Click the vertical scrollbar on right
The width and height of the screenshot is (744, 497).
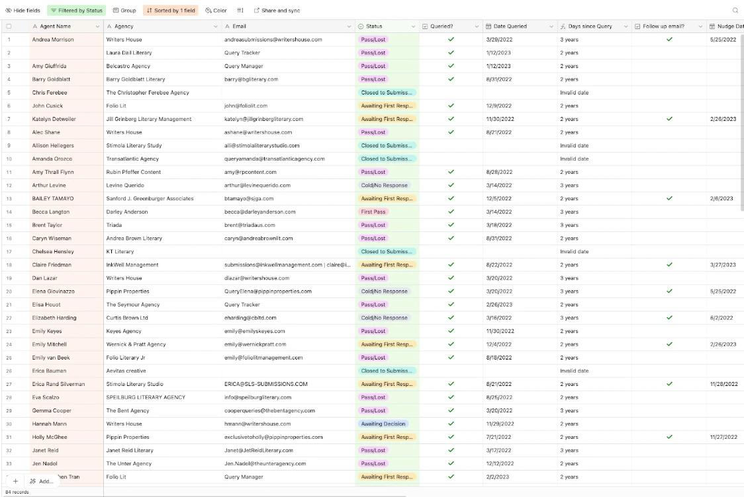(741, 122)
